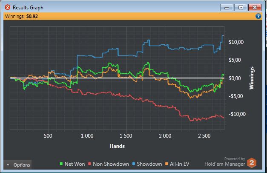Click the Powered by Hold'em Manager text
Image resolution: width=267 pixels, height=173 pixels.
[x=225, y=161]
